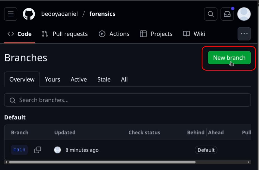Open the forensics repository link

coord(102,14)
